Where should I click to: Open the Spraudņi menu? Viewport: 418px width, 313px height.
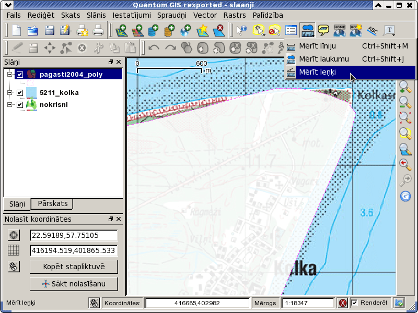pos(172,15)
